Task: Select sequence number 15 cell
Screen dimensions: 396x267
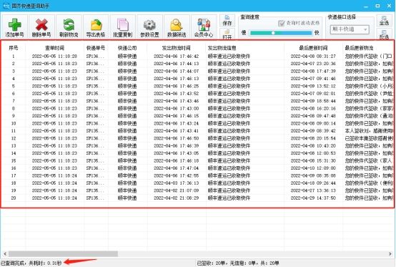Action: tap(14, 160)
